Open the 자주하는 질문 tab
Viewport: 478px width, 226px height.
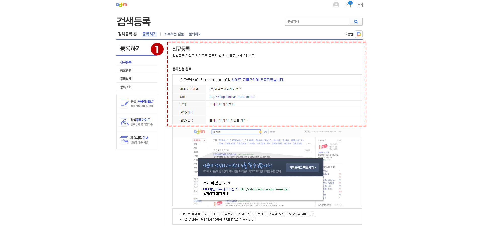tap(174, 34)
